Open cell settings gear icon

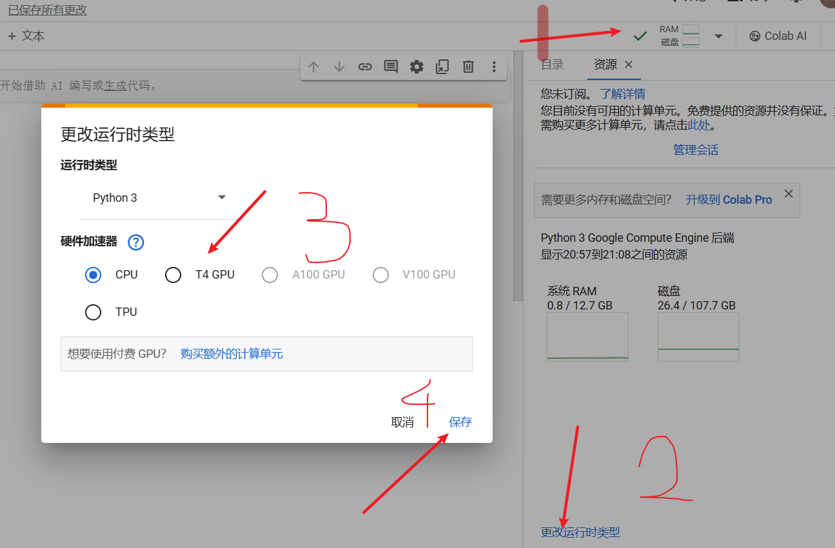[417, 66]
